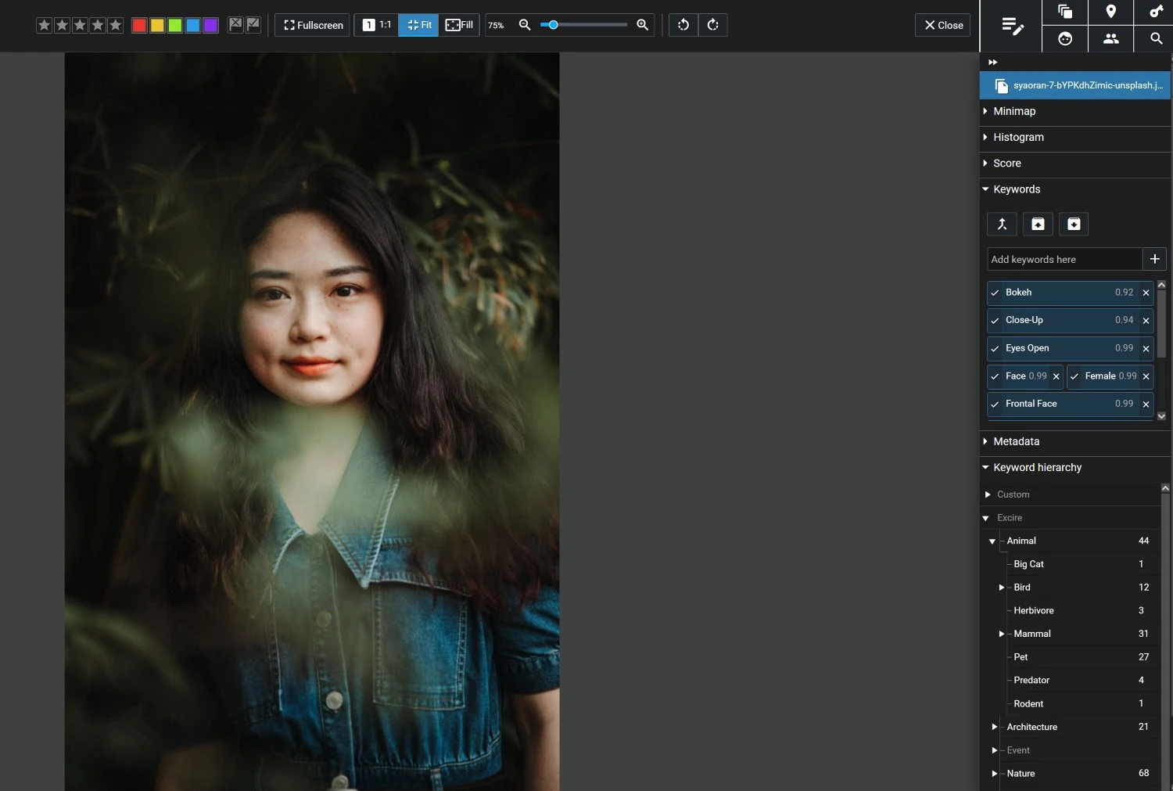Uncheck the Close-Up keyword
Screen dimensions: 1173x791
tap(995, 321)
